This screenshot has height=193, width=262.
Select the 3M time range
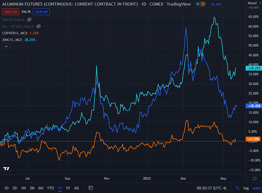click(x=32, y=188)
